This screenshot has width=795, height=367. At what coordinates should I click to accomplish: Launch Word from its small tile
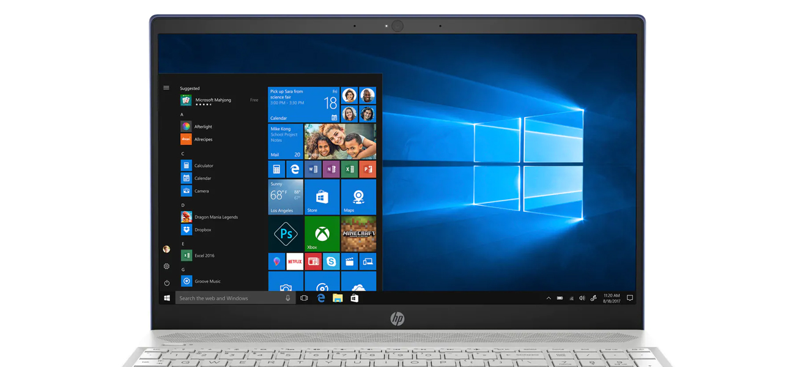pos(313,169)
